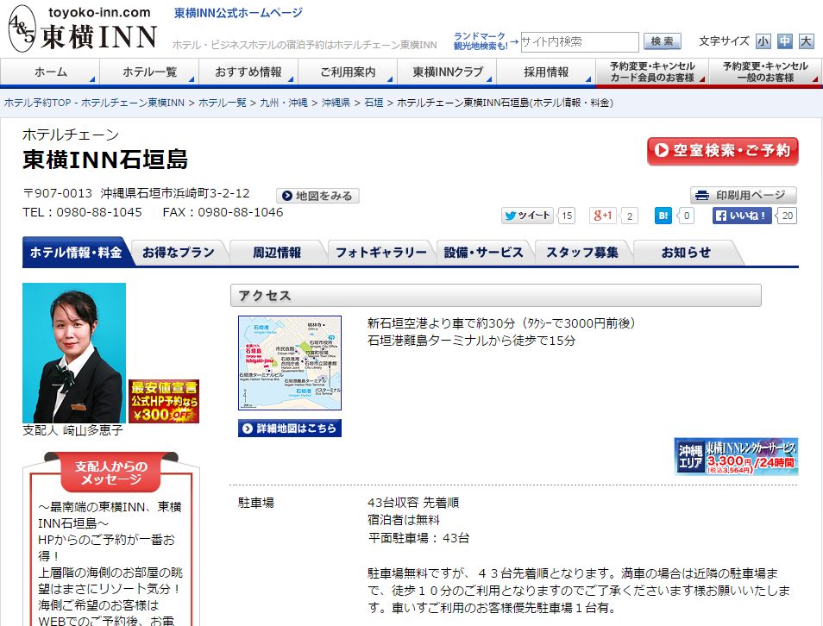Image resolution: width=823 pixels, height=626 pixels.
Task: Click the 43台収容 先着順 text
Action: pos(413,503)
